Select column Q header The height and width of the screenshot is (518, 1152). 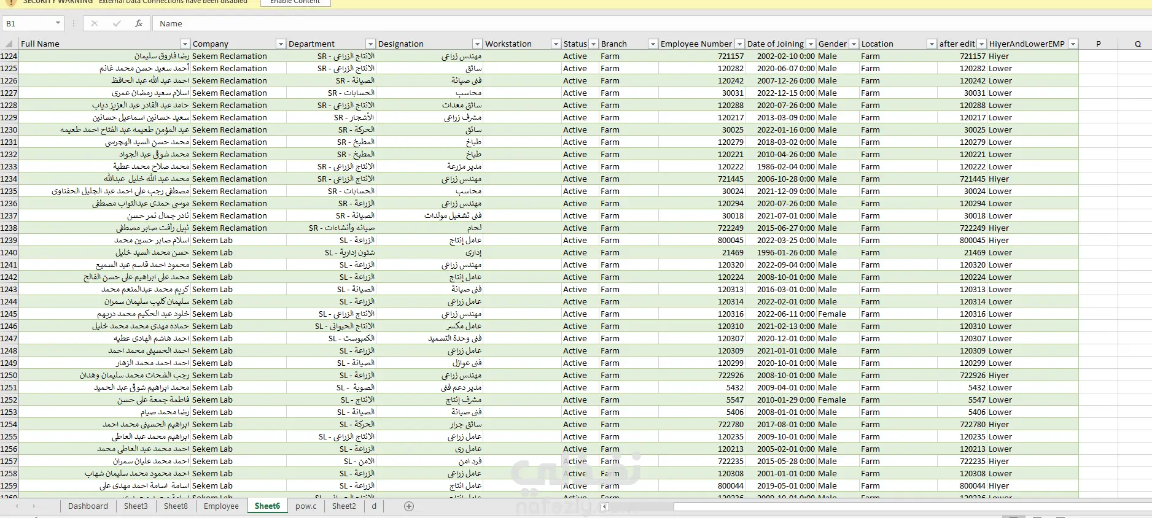1137,44
